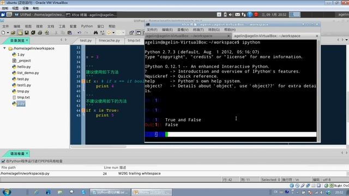Close the 目录浏览 side panel tab
Viewport: 349px width, 196px height.
pos(27,40)
